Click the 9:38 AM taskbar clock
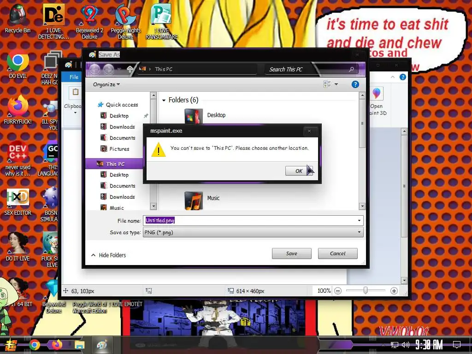 tap(429, 344)
